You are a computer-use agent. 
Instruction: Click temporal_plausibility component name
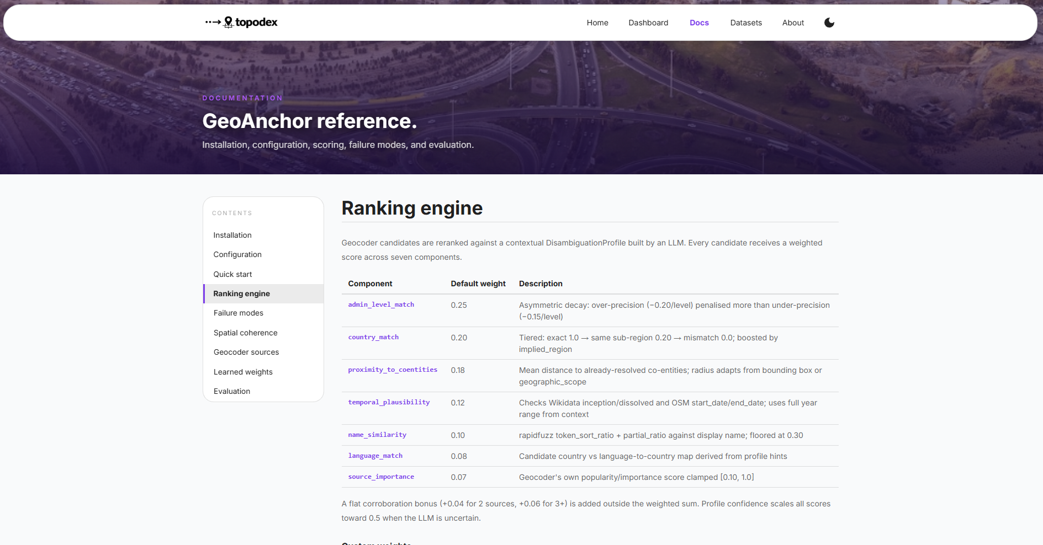point(389,402)
